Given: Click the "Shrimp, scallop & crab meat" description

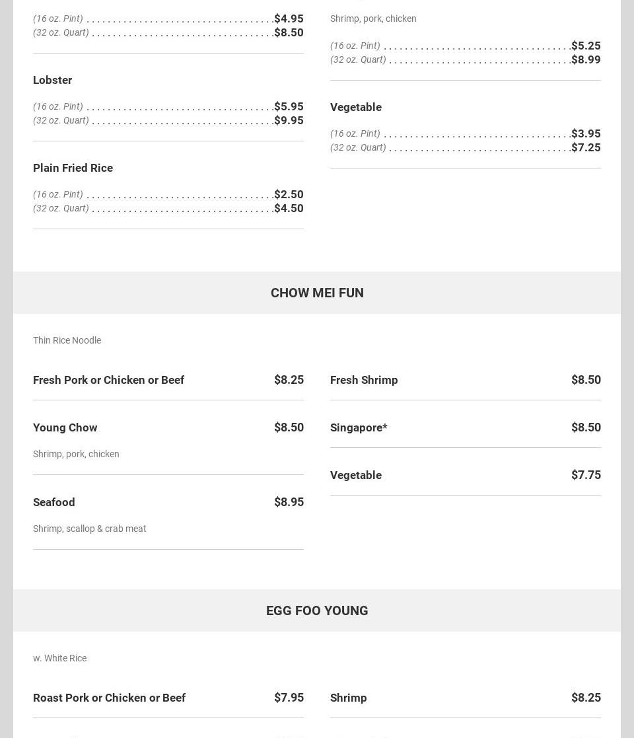Looking at the screenshot, I should (90, 529).
